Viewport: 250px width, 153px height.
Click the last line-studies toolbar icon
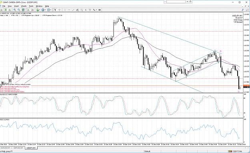100,10
